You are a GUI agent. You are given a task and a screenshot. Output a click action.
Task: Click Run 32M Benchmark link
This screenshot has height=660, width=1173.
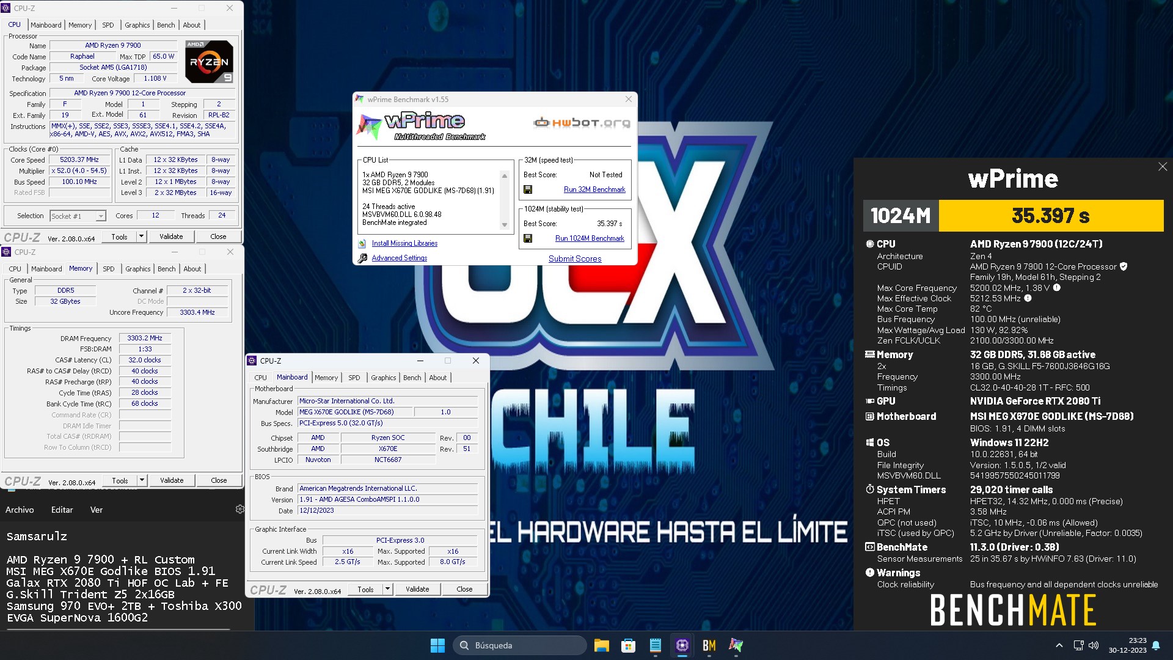(594, 189)
